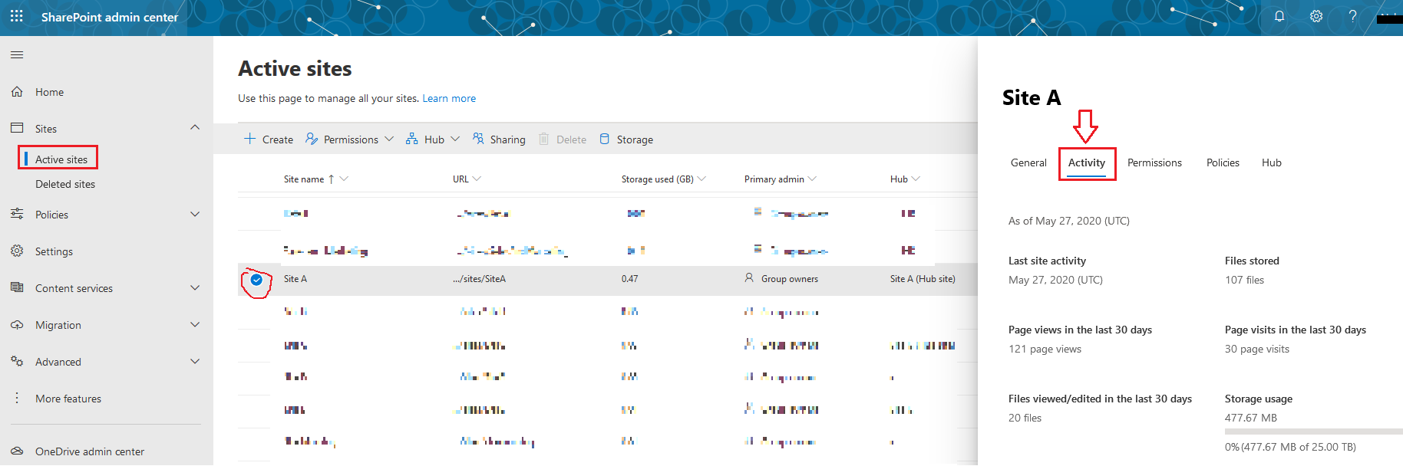Click the Permissions people icon in toolbar
The height and width of the screenshot is (466, 1403).
pos(312,139)
